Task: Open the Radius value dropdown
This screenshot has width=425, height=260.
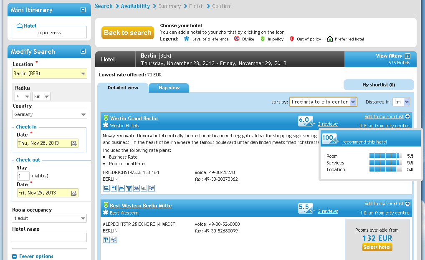Action: point(23,96)
